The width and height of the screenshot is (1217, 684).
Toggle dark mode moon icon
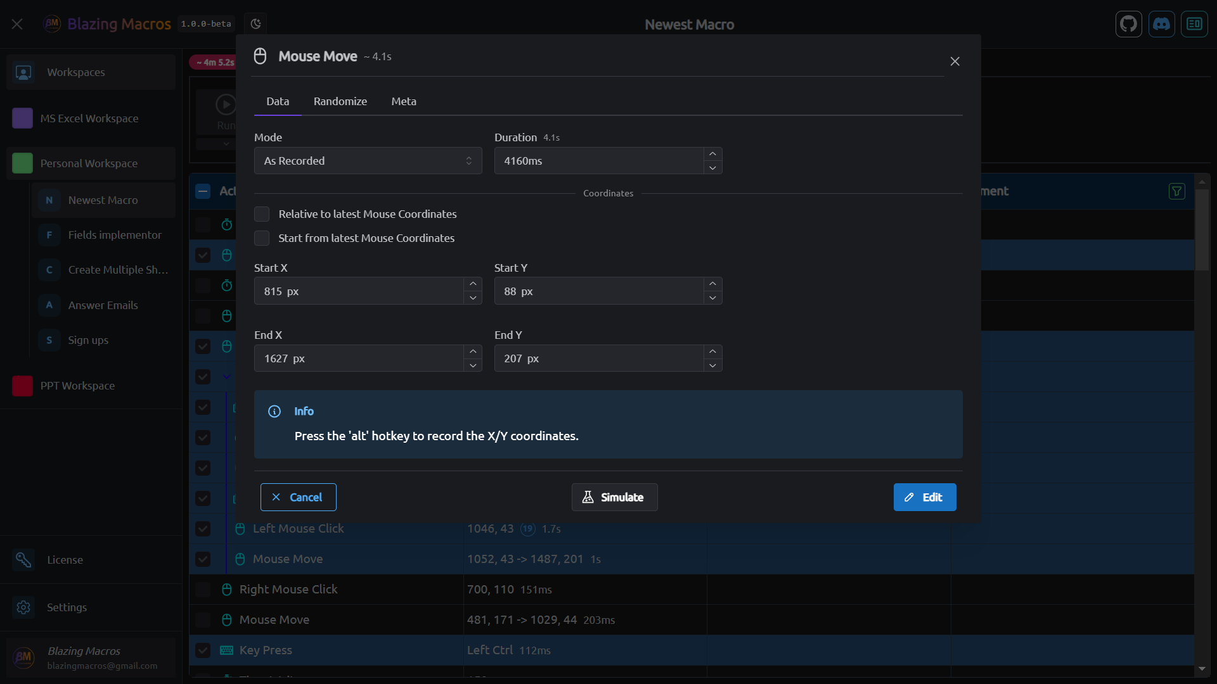coord(255,24)
